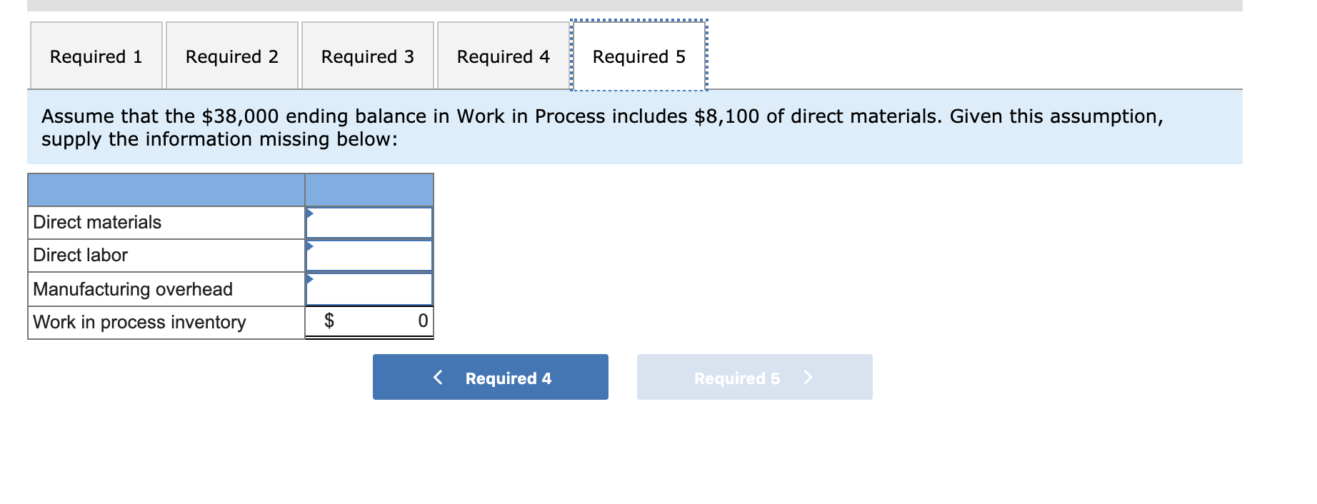Switch to the Required 1 tab
The image size is (1317, 504).
[96, 56]
